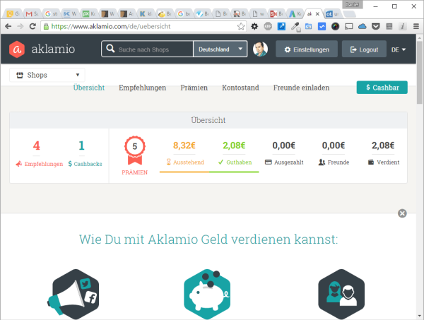The width and height of the screenshot is (424, 320).
Task: Open the Prämien tab
Action: point(194,88)
